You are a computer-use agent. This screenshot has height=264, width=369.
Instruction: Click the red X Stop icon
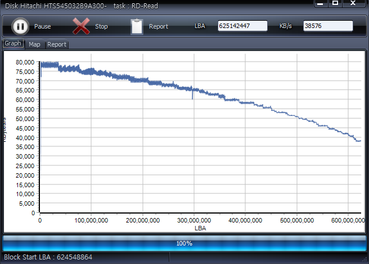pyautogui.click(x=81, y=26)
